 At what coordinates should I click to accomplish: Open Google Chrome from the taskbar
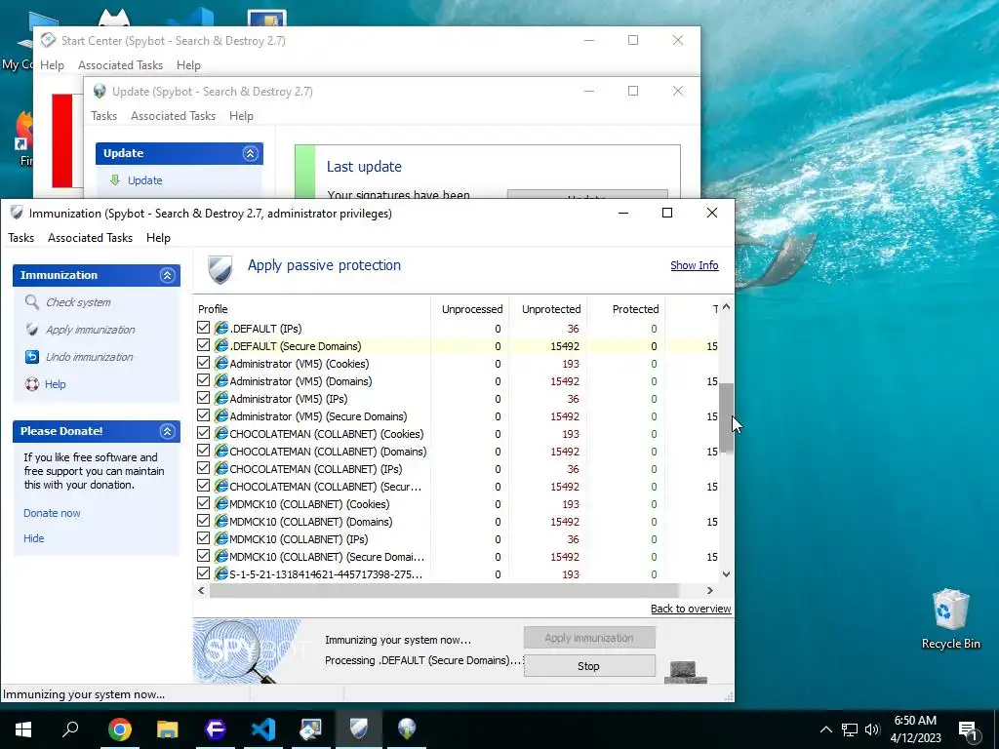pyautogui.click(x=119, y=729)
